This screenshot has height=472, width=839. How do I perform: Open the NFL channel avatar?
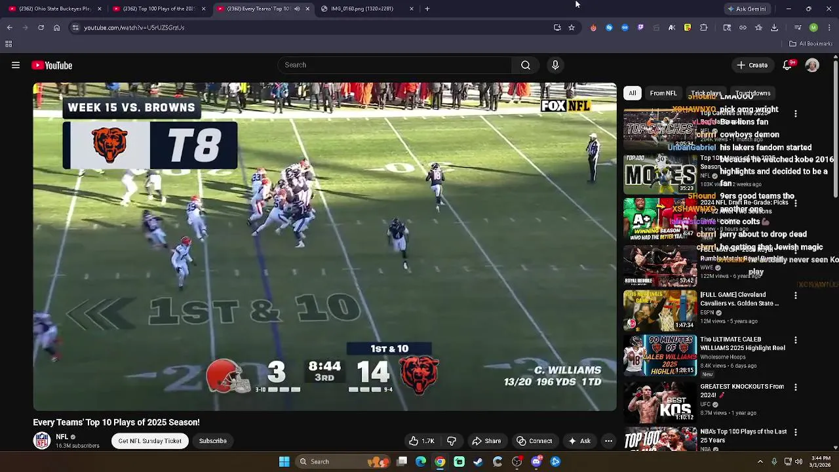[x=42, y=441]
